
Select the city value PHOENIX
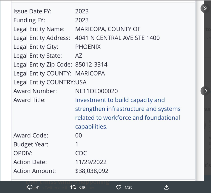tap(88, 47)
